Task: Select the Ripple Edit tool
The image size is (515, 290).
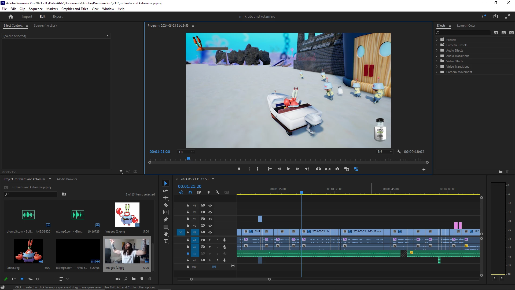Action: (x=166, y=198)
